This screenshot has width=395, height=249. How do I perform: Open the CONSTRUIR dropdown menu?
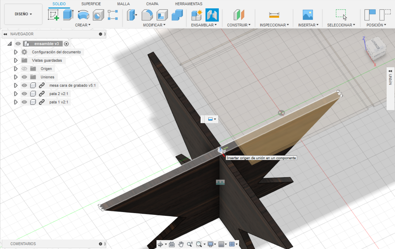pos(239,25)
